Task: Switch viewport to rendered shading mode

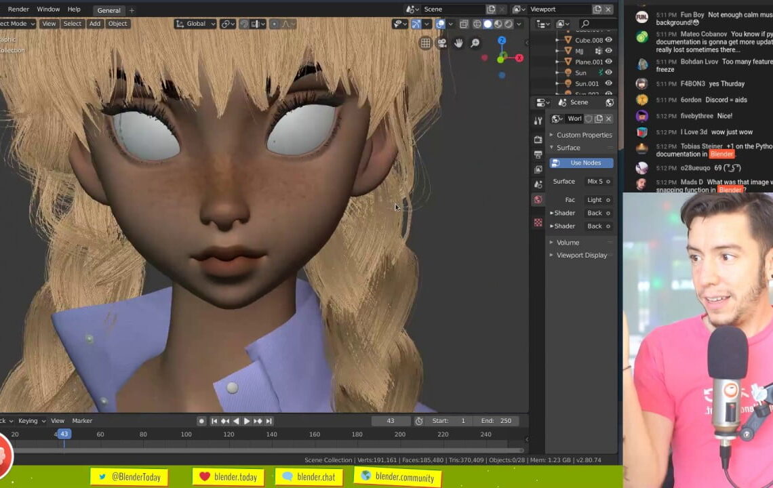Action: (507, 24)
